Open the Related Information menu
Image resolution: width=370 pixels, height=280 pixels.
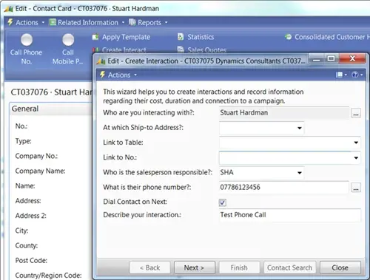coord(87,22)
